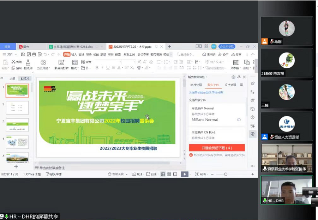Switch to slide sorter grid view
Viewport: 318px width, 220px height.
pyautogui.click(x=169, y=174)
